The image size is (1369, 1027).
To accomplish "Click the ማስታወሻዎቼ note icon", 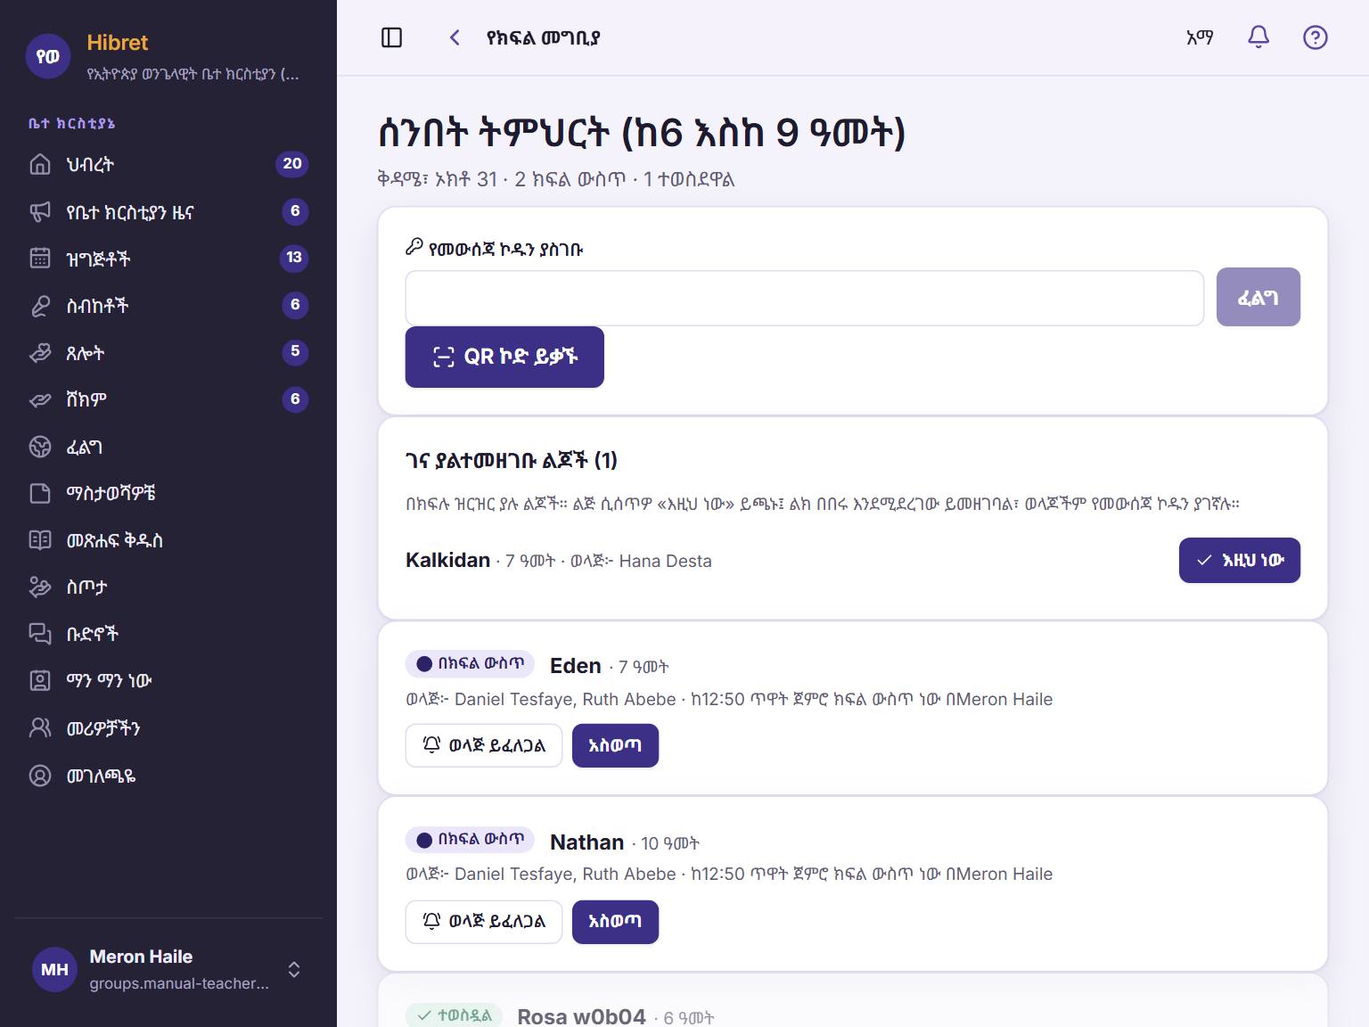I will 40,493.
